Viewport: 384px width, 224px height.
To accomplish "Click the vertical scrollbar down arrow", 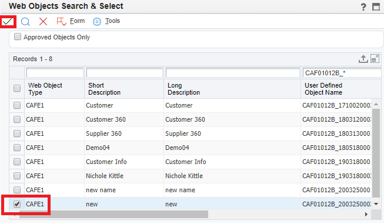I will pyautogui.click(x=376, y=204).
